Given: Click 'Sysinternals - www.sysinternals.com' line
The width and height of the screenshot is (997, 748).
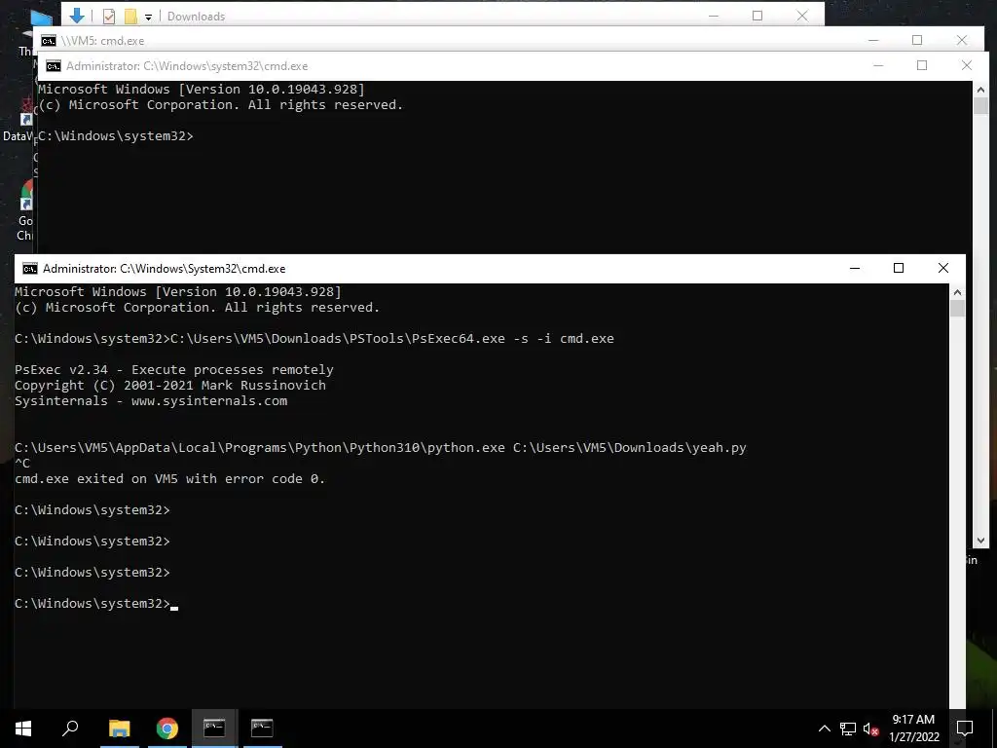Looking at the screenshot, I should pos(151,401).
